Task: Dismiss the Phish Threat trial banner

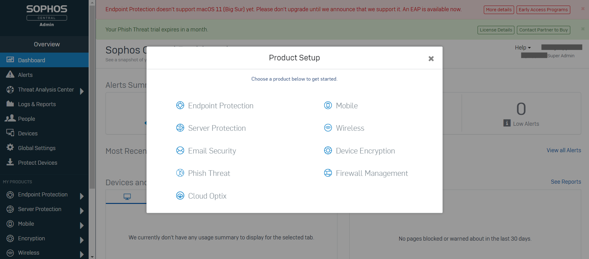Action: click(583, 29)
